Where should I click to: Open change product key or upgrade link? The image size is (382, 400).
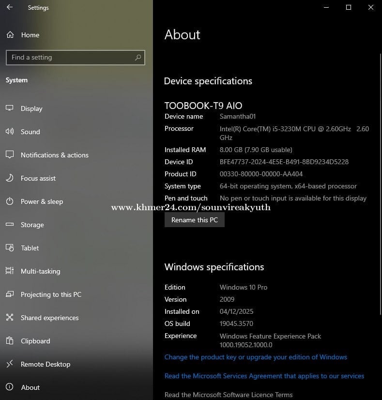(x=256, y=357)
